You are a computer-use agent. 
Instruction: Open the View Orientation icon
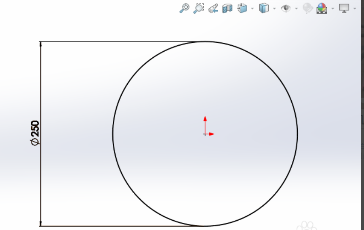pos(242,8)
